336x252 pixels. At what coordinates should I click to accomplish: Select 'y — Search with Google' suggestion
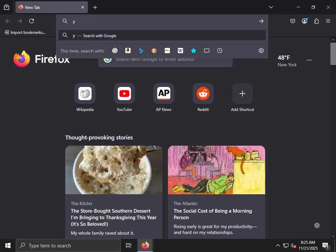[162, 35]
